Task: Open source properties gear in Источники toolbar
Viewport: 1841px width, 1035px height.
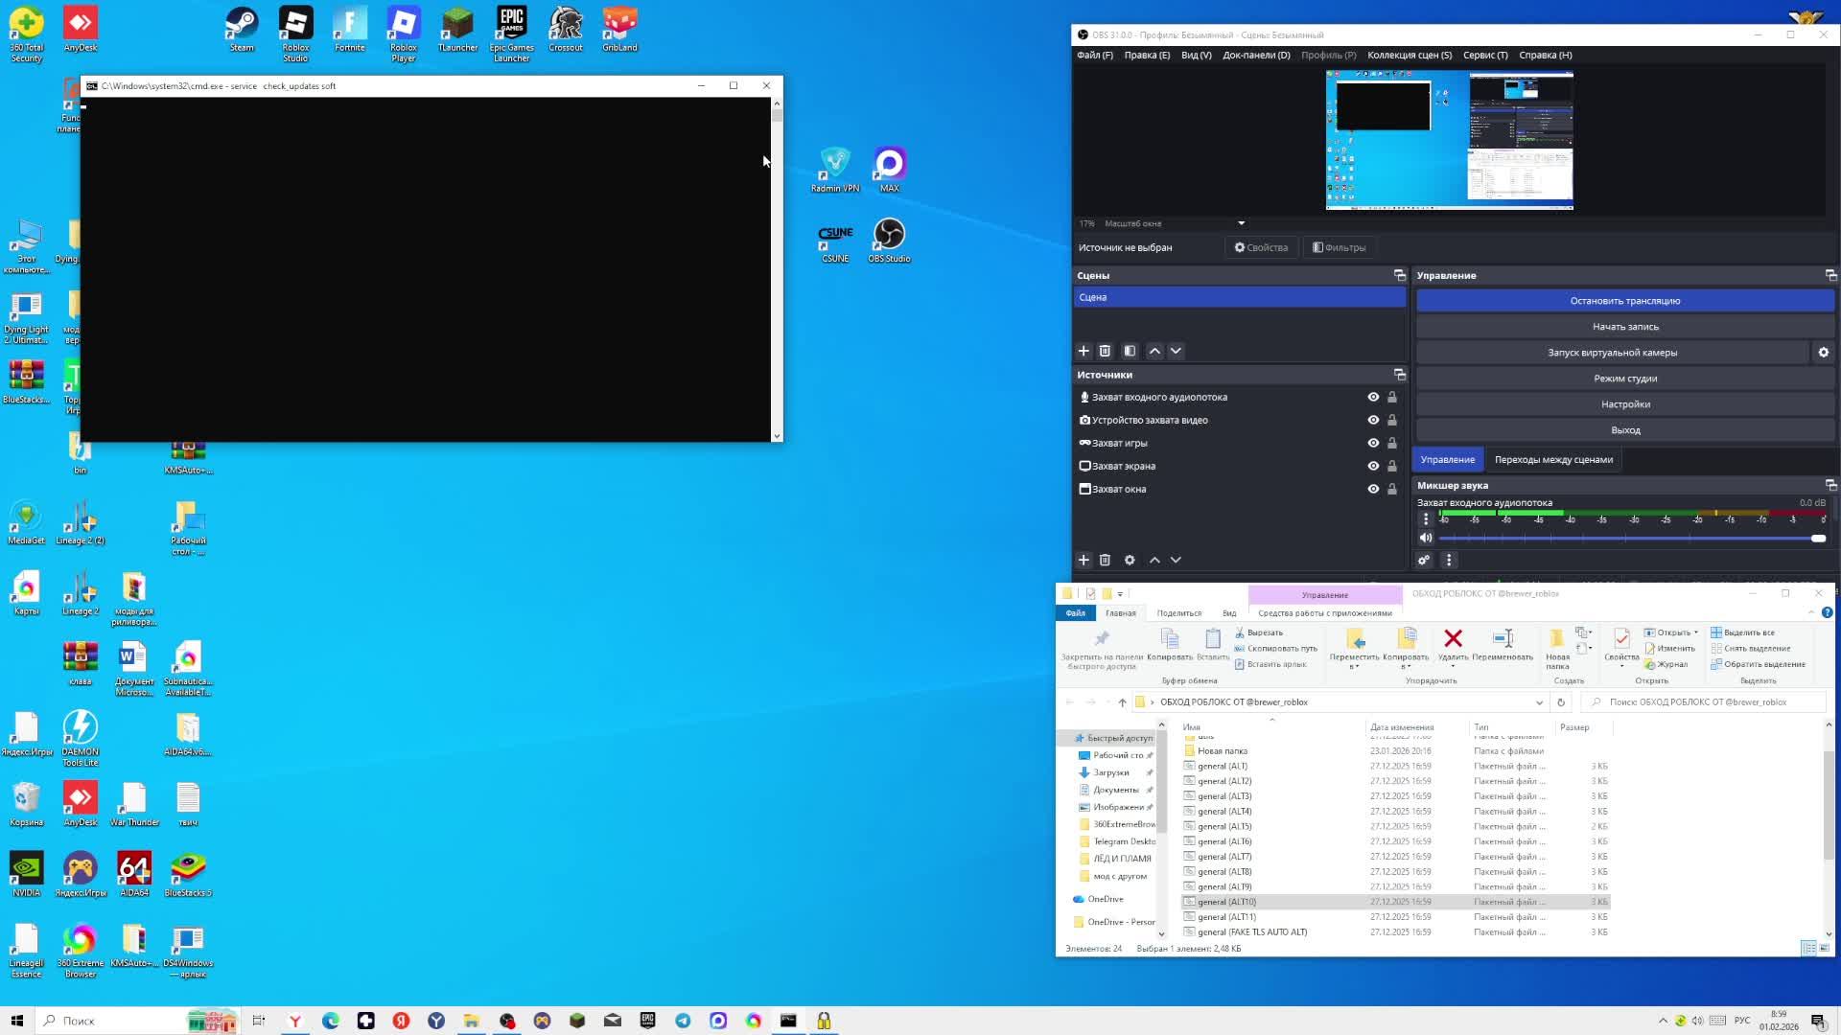Action: (1130, 560)
